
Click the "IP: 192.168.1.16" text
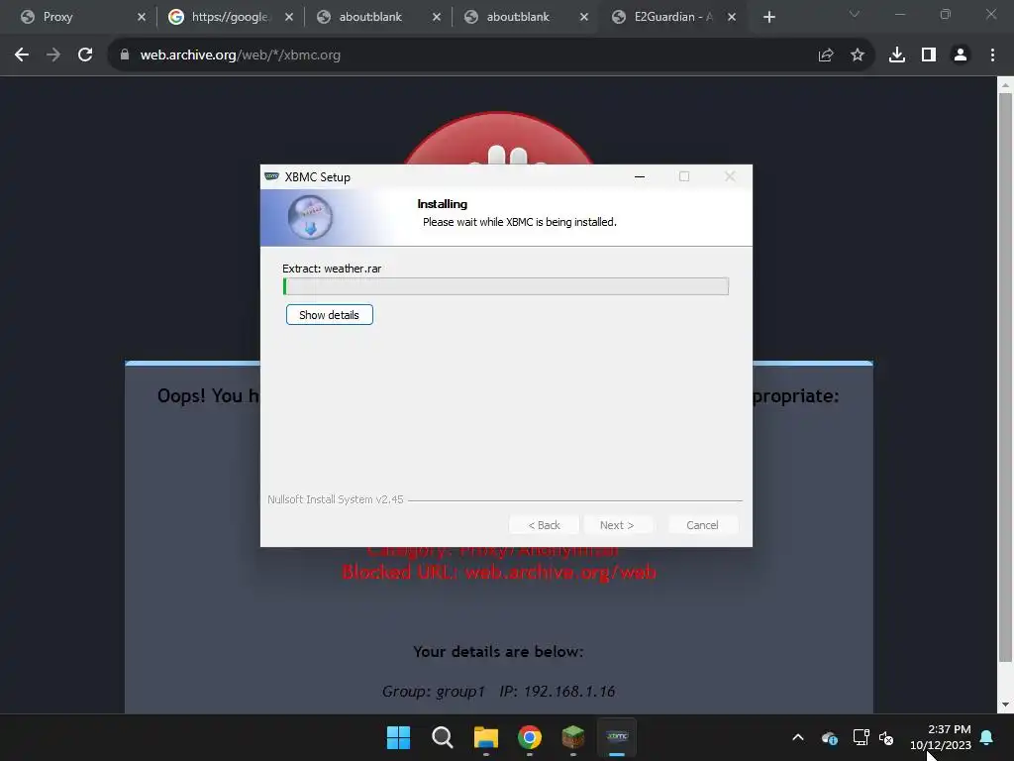(557, 691)
